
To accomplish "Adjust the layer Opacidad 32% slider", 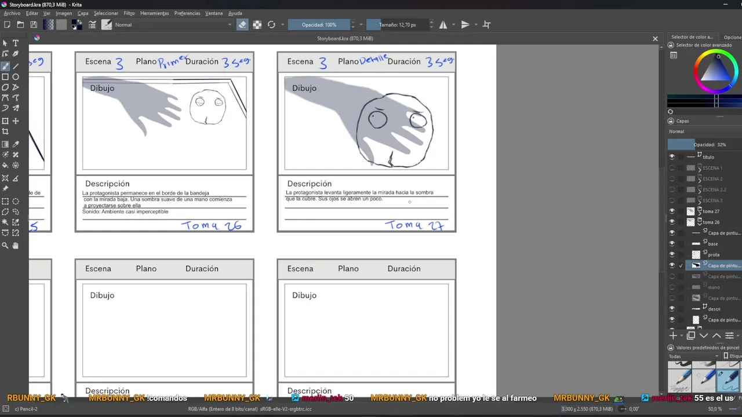I will point(704,144).
